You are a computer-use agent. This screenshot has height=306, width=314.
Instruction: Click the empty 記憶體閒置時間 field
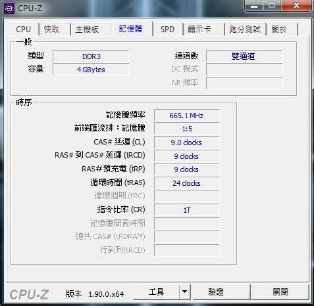pos(186,223)
